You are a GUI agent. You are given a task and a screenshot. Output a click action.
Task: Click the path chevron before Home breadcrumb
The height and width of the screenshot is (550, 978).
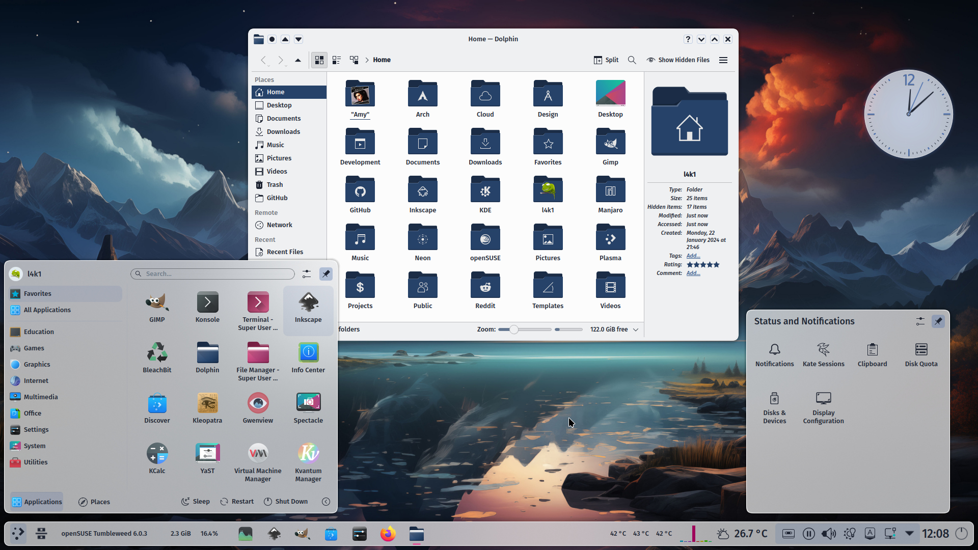point(367,60)
